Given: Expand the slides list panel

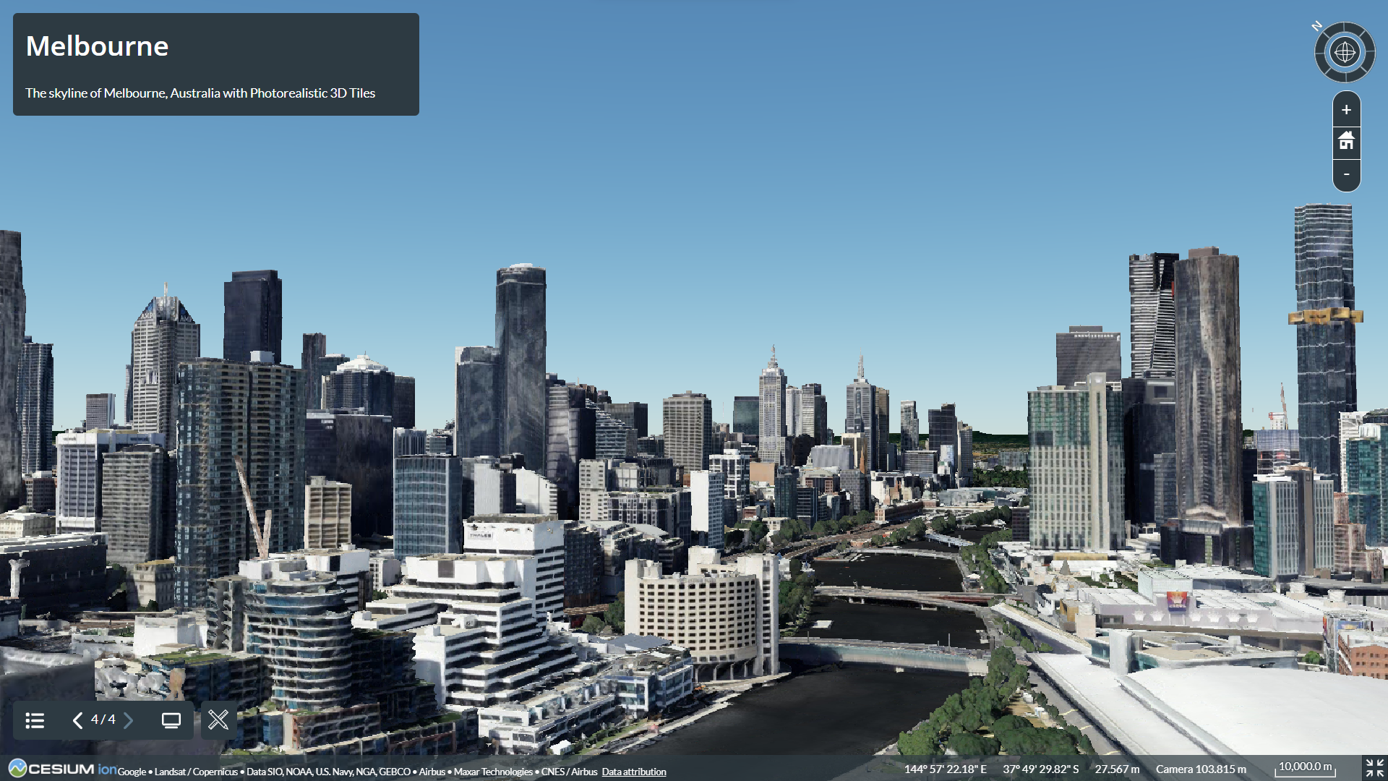Looking at the screenshot, I should click(x=34, y=720).
